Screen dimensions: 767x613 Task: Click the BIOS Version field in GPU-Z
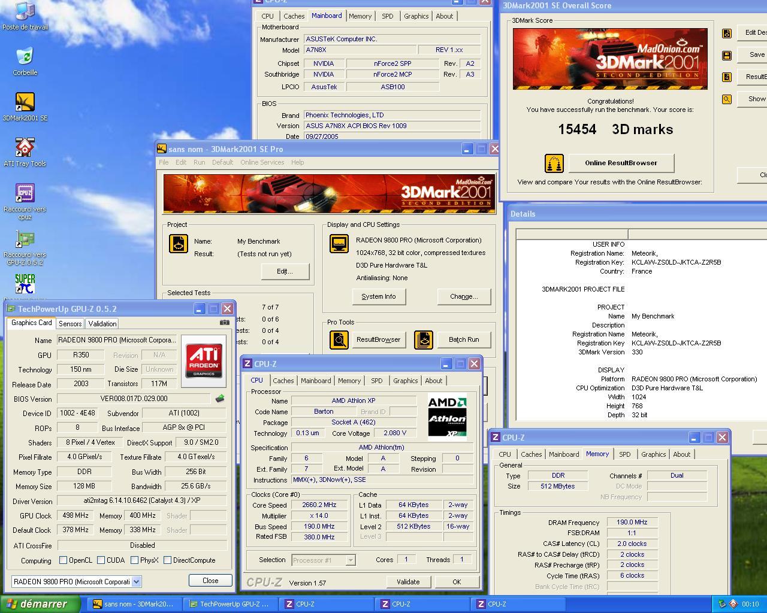click(x=134, y=399)
